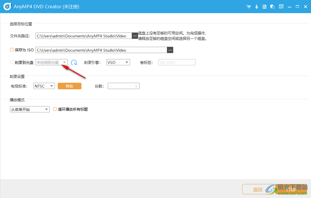Browse for folder path destination

[x=135, y=36]
